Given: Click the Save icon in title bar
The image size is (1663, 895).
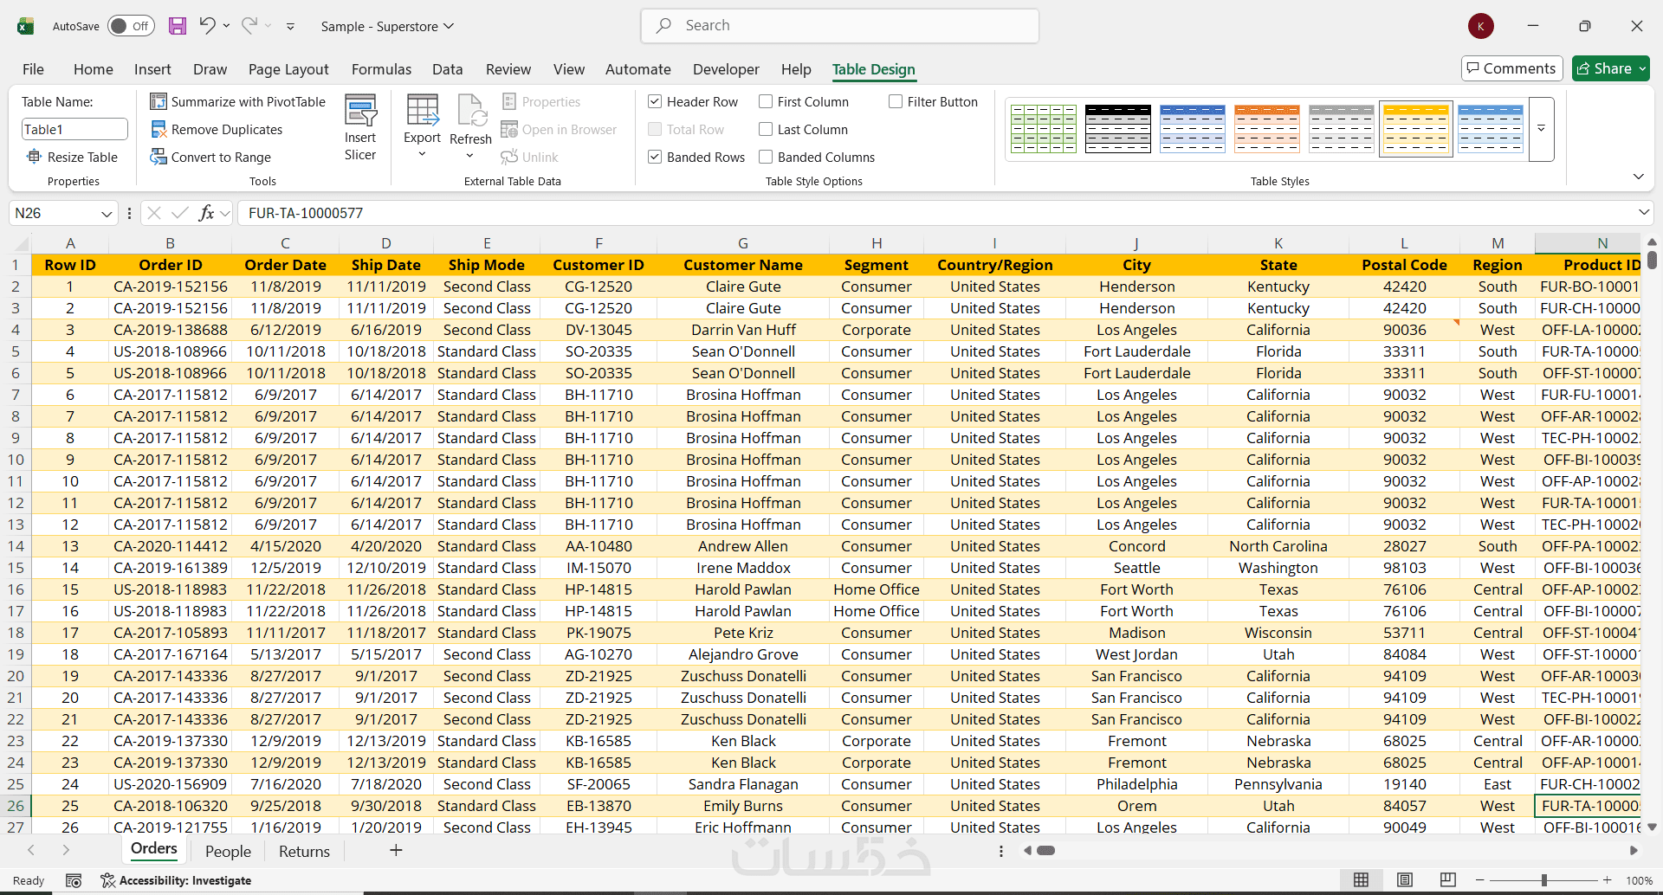Looking at the screenshot, I should point(178,26).
